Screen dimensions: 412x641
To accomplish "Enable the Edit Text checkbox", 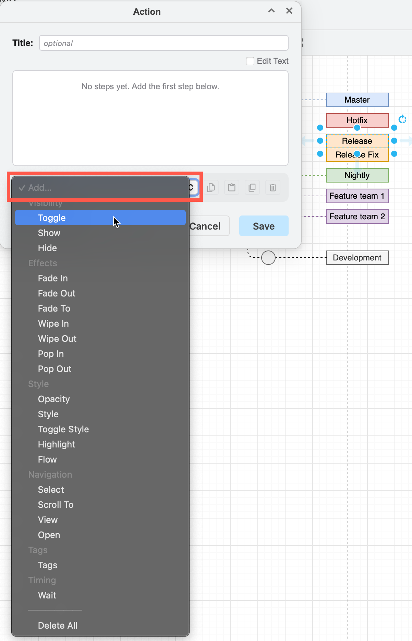I will [250, 61].
